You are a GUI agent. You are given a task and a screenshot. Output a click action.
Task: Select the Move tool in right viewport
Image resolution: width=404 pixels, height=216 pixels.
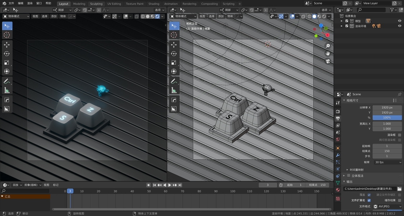(x=174, y=45)
